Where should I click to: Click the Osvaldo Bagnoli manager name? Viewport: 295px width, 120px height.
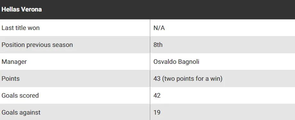[176, 62]
